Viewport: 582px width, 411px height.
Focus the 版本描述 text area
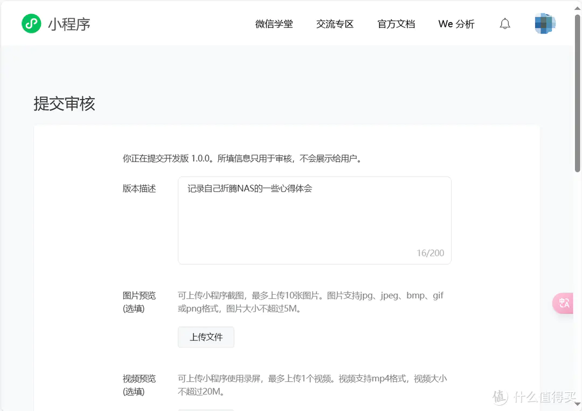tap(314, 220)
